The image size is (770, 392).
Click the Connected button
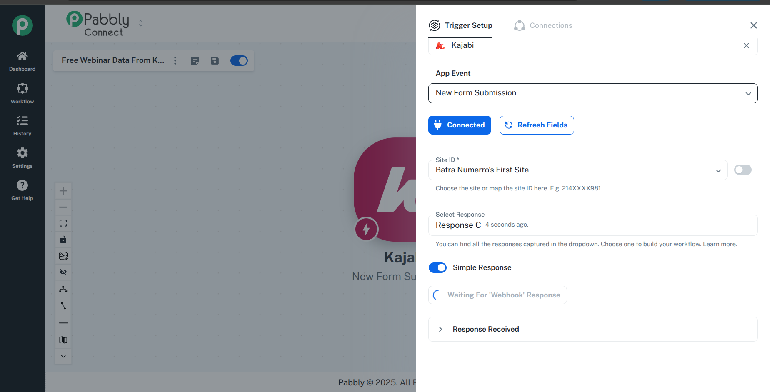(x=460, y=125)
